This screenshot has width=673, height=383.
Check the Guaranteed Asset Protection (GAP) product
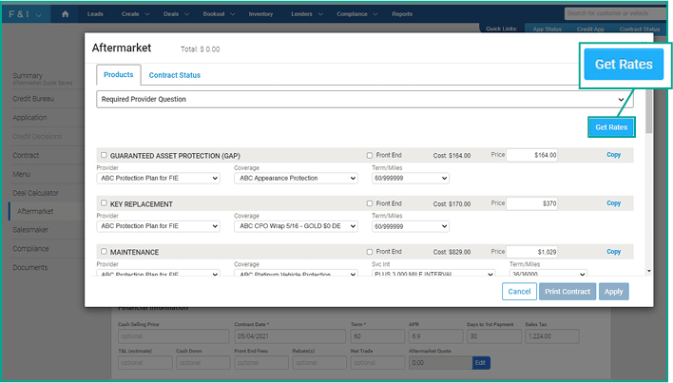(x=104, y=155)
